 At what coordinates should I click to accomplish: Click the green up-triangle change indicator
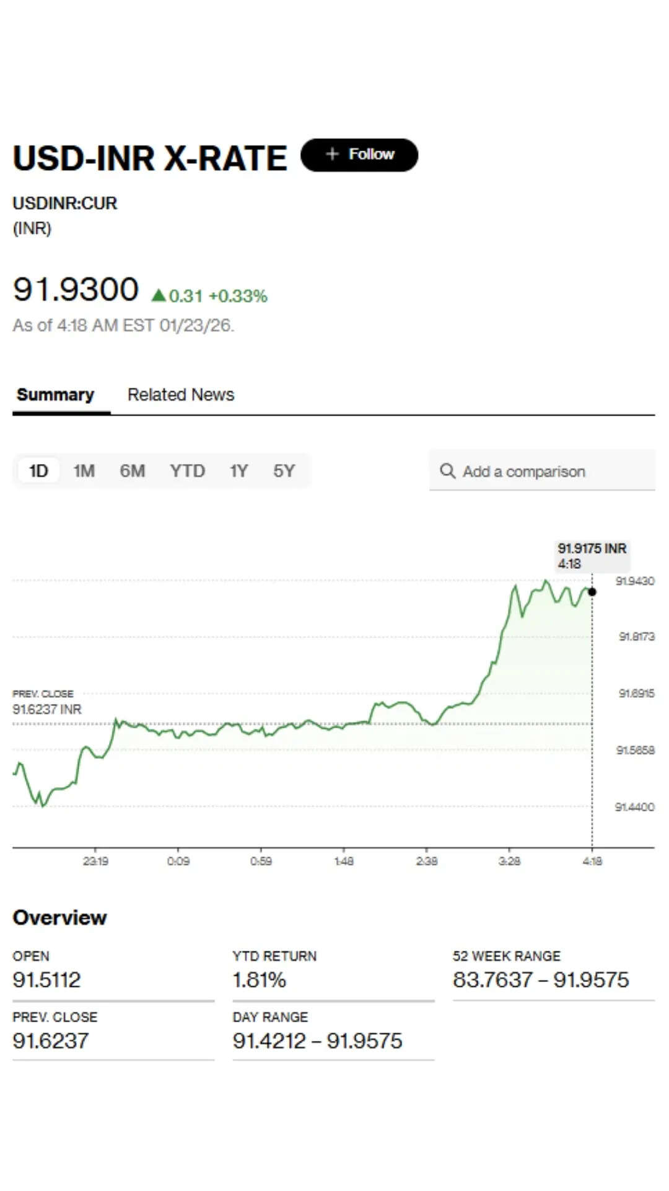coord(159,295)
